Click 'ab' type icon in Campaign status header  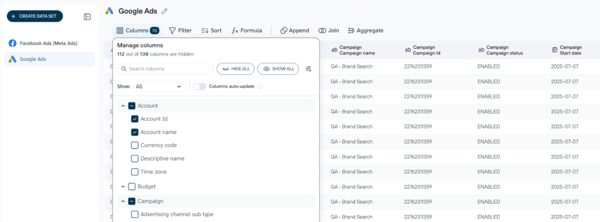pos(482,50)
